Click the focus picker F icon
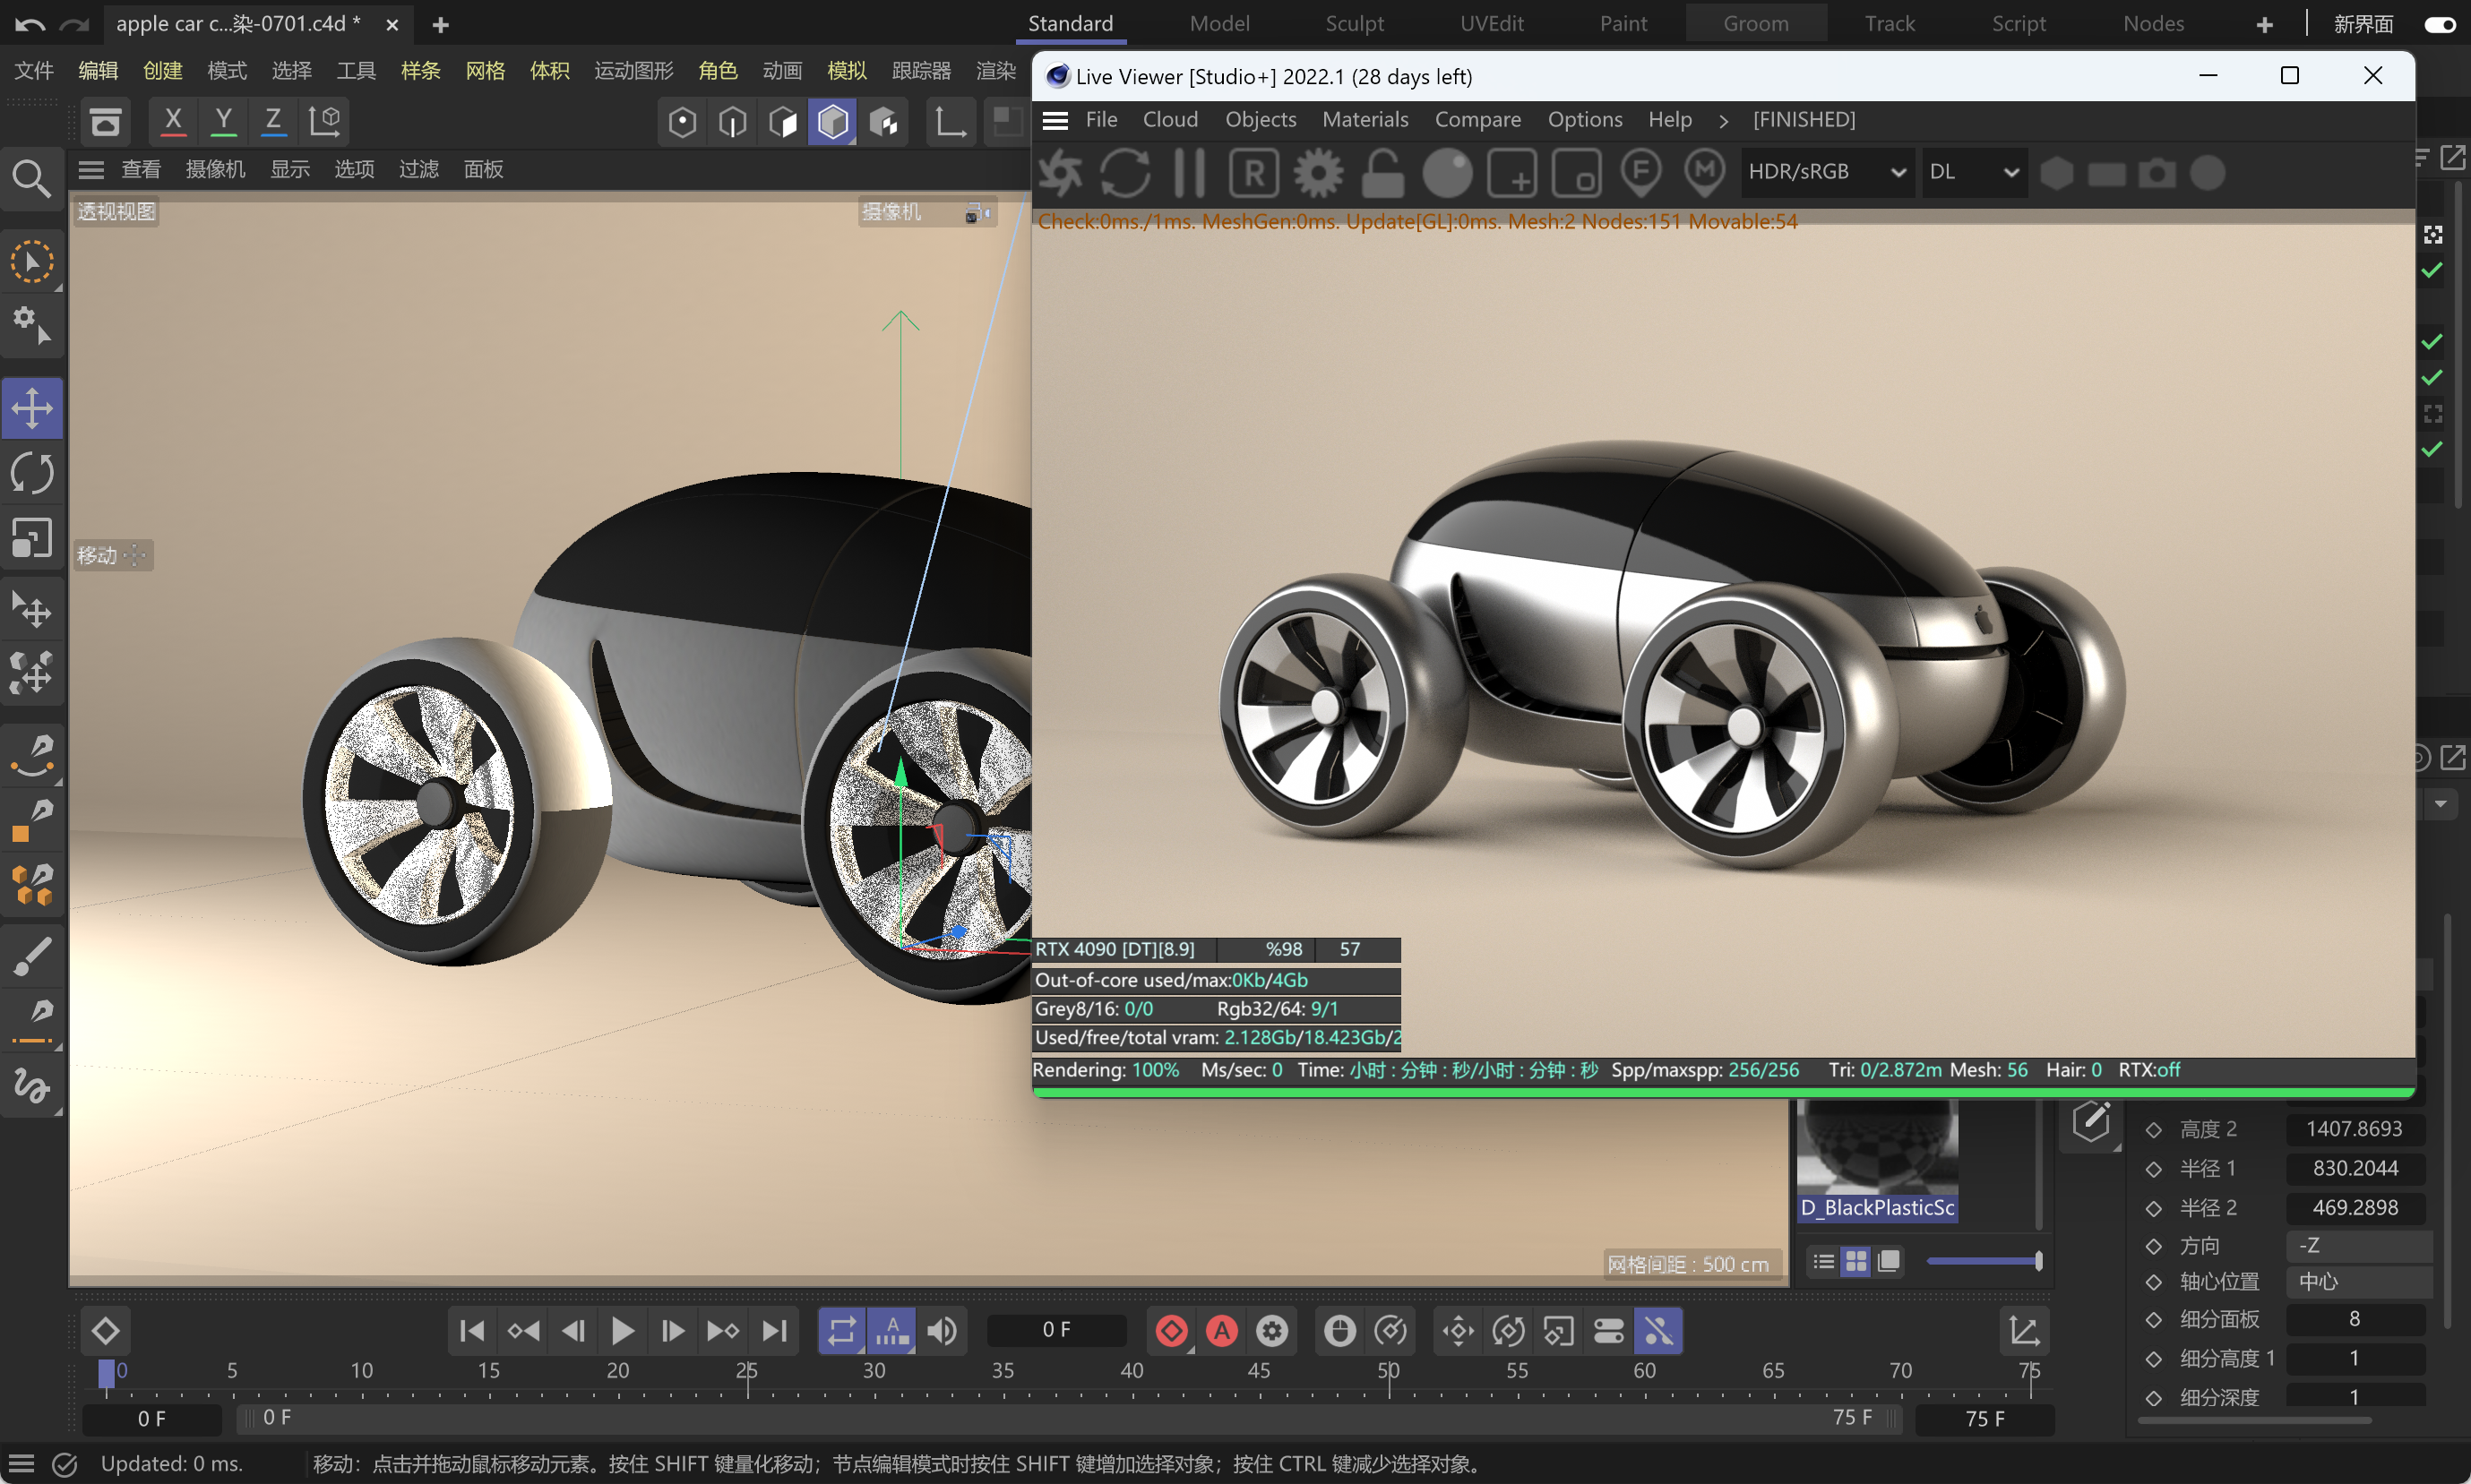 [1640, 173]
